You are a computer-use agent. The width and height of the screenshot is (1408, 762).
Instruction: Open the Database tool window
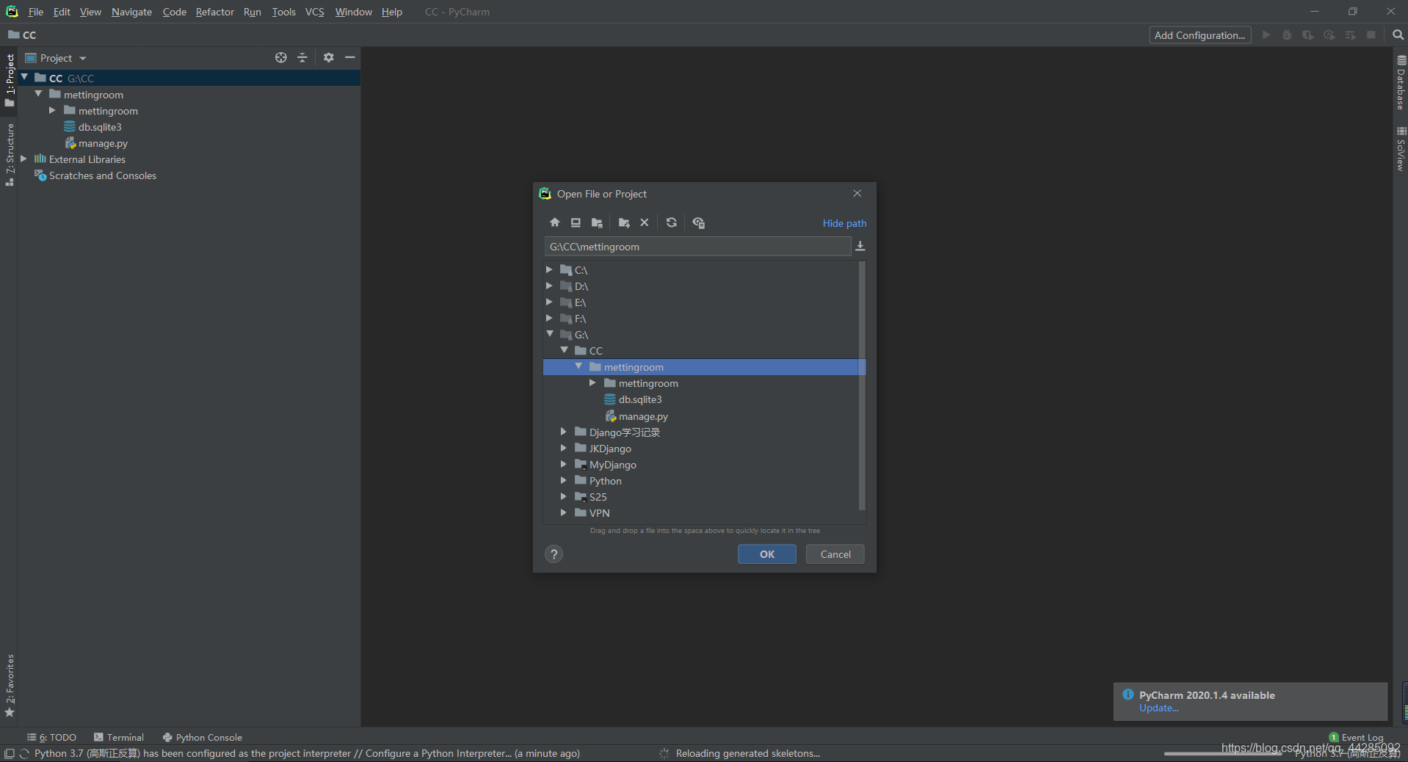pyautogui.click(x=1401, y=83)
